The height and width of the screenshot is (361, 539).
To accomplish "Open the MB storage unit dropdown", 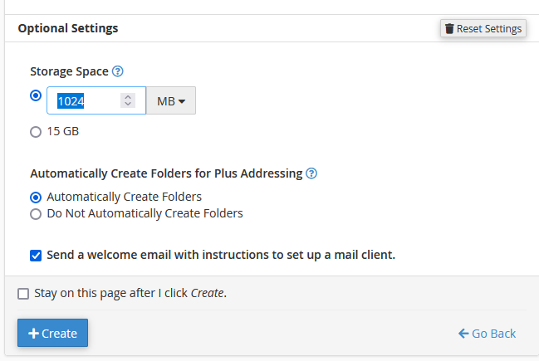I will 171,101.
